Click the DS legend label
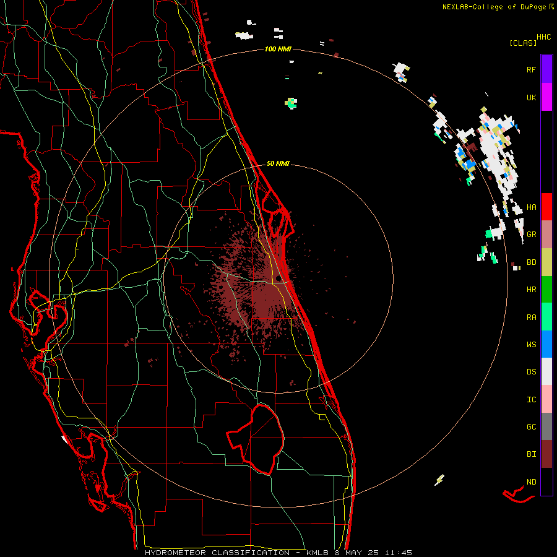 click(x=531, y=372)
